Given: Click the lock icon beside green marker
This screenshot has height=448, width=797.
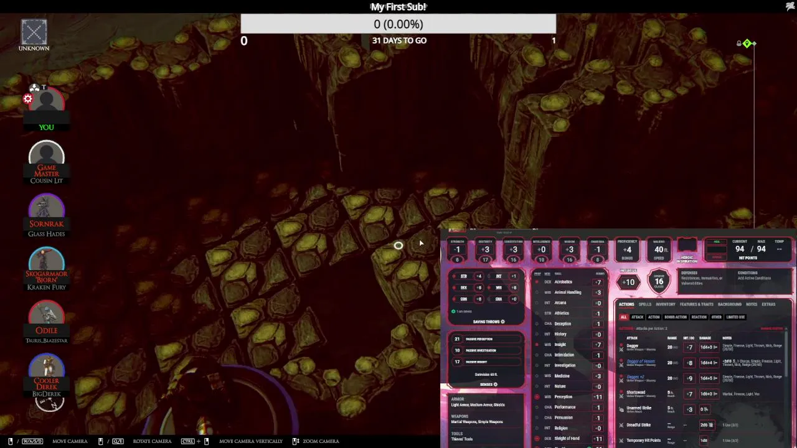Looking at the screenshot, I should (739, 44).
